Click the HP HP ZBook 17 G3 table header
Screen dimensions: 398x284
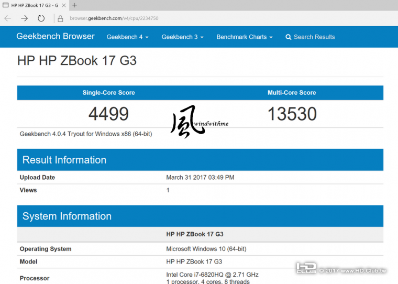pos(195,234)
